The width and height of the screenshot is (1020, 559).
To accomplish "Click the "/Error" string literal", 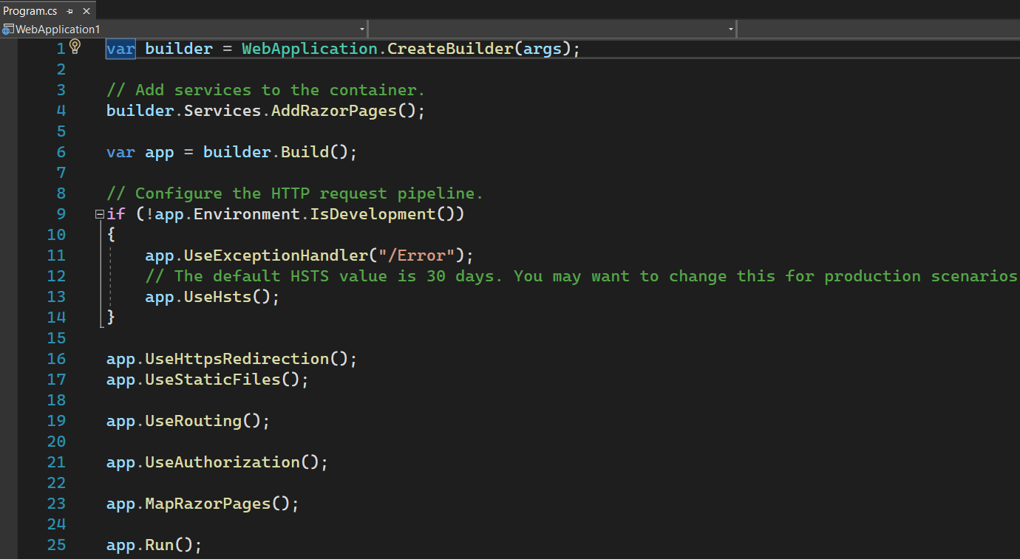I will [416, 256].
